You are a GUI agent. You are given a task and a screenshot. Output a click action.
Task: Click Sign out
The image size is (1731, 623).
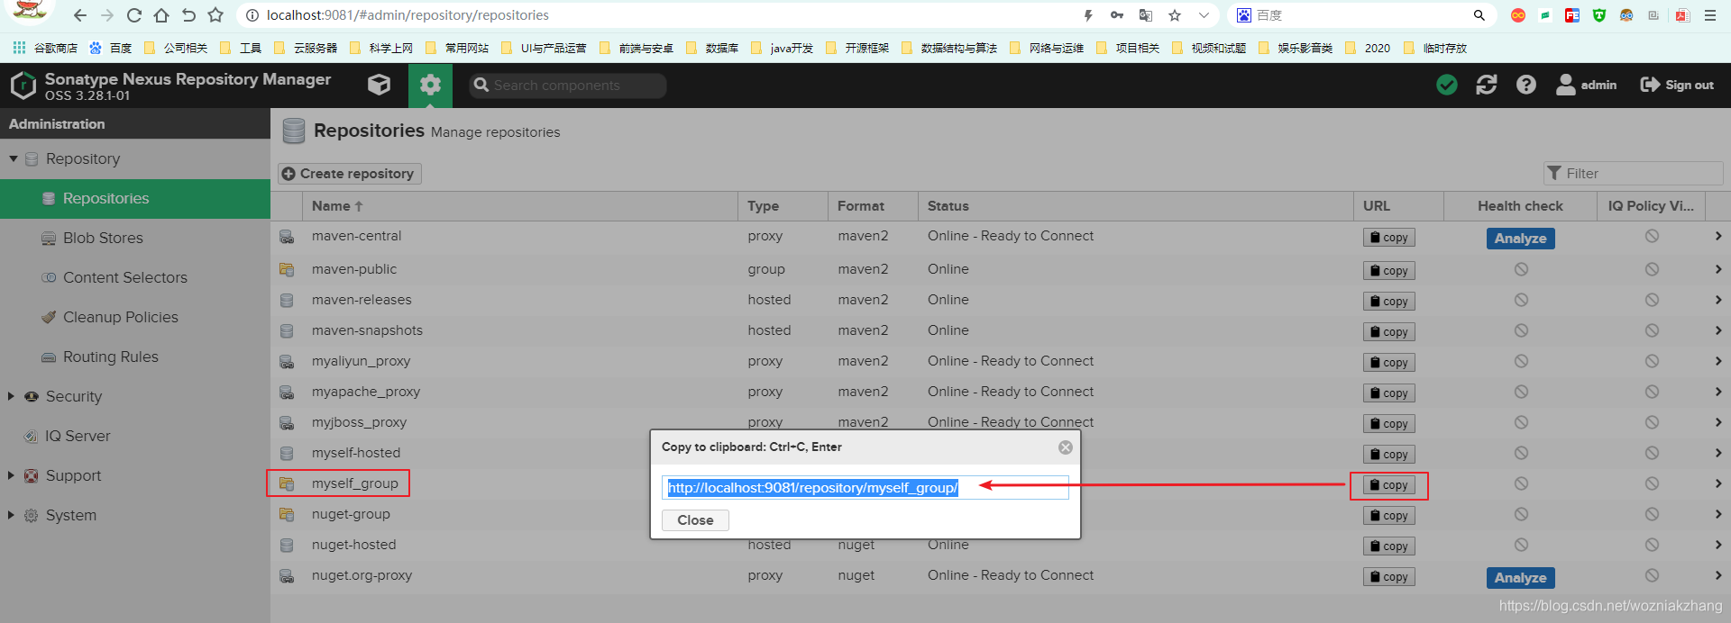[1677, 85]
